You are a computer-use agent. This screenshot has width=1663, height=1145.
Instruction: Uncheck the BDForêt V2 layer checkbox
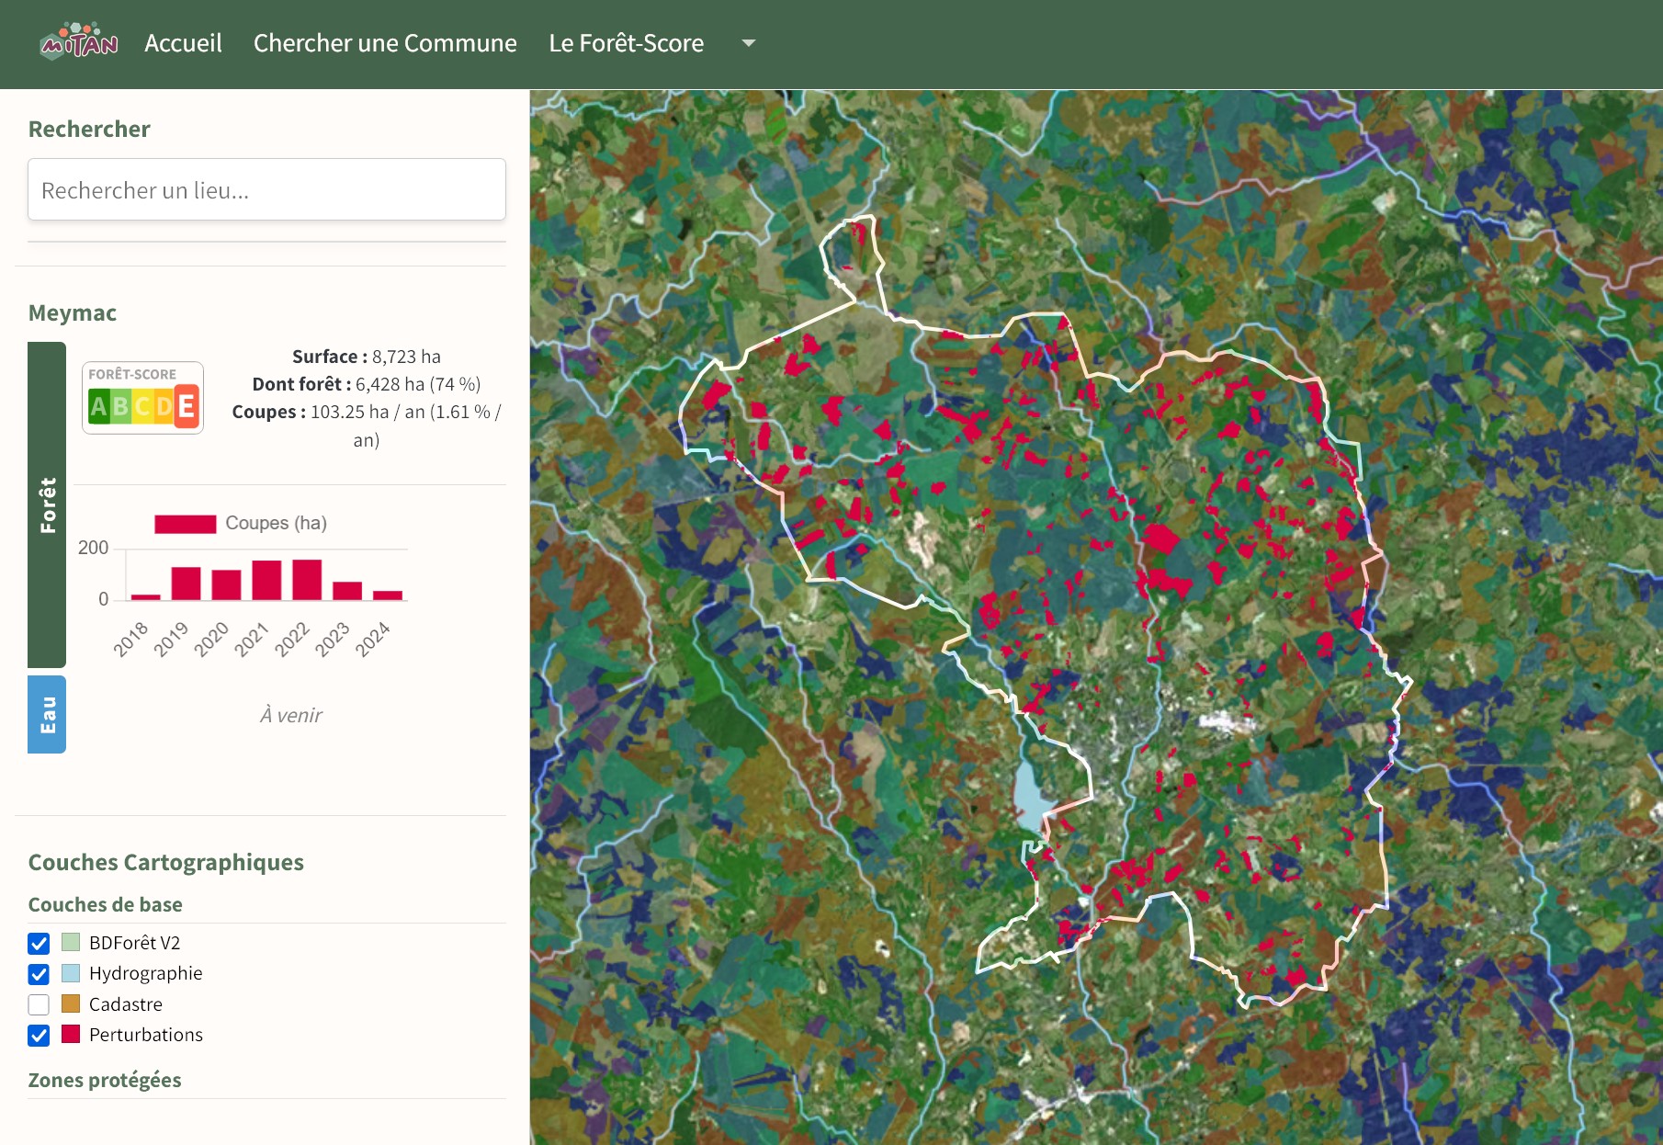click(x=39, y=942)
